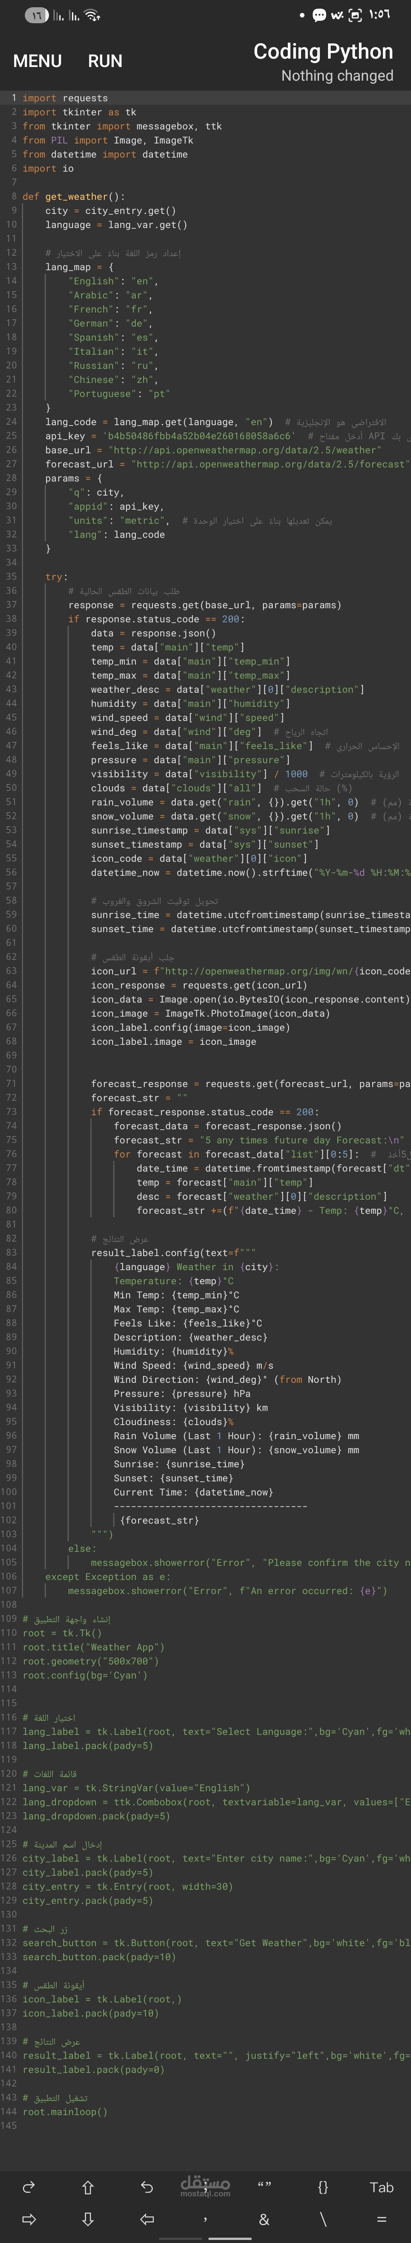Tap line number 109 in the gutter

pyautogui.click(x=9, y=1619)
